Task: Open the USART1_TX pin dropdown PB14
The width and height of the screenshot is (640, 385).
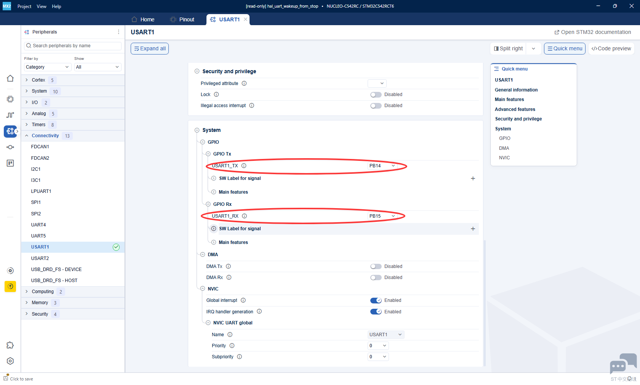Action: [x=382, y=166]
